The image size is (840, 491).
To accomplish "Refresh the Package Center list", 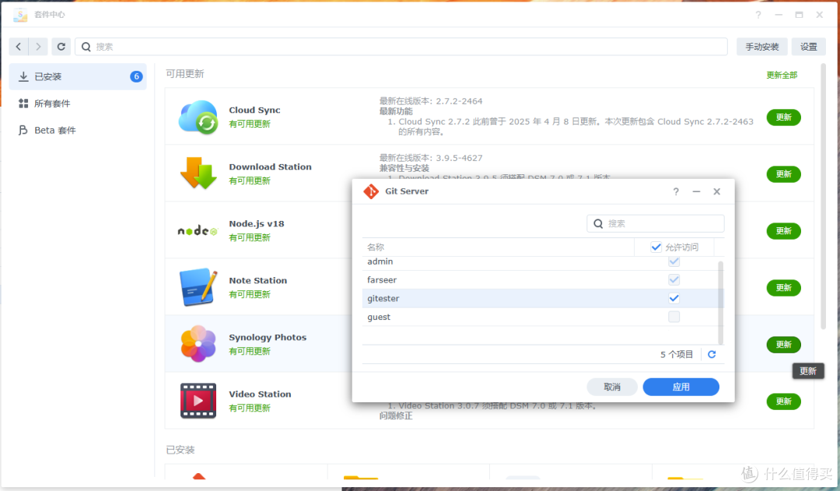I will [61, 47].
